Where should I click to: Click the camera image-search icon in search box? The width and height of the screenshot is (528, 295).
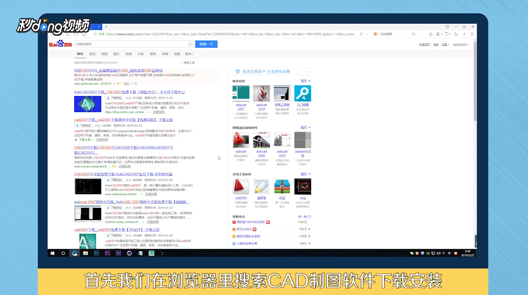tap(190, 44)
